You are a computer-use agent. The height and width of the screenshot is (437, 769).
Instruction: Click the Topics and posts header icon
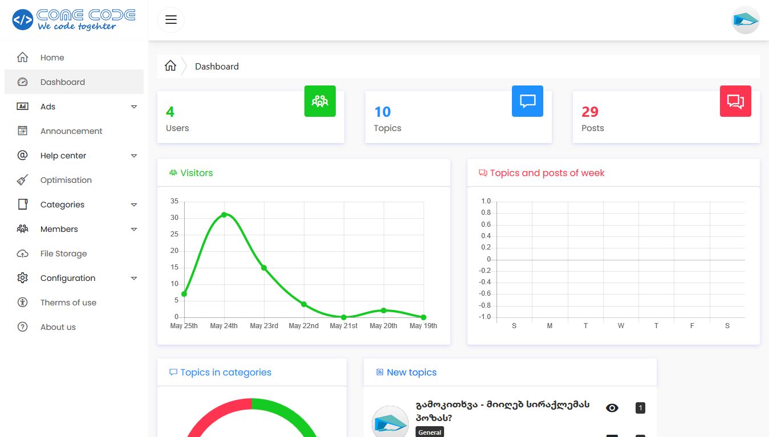(x=483, y=173)
